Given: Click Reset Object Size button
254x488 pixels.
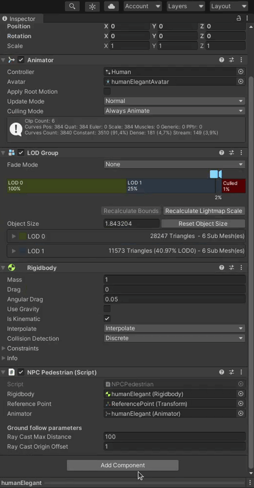Looking at the screenshot, I should [203, 224].
